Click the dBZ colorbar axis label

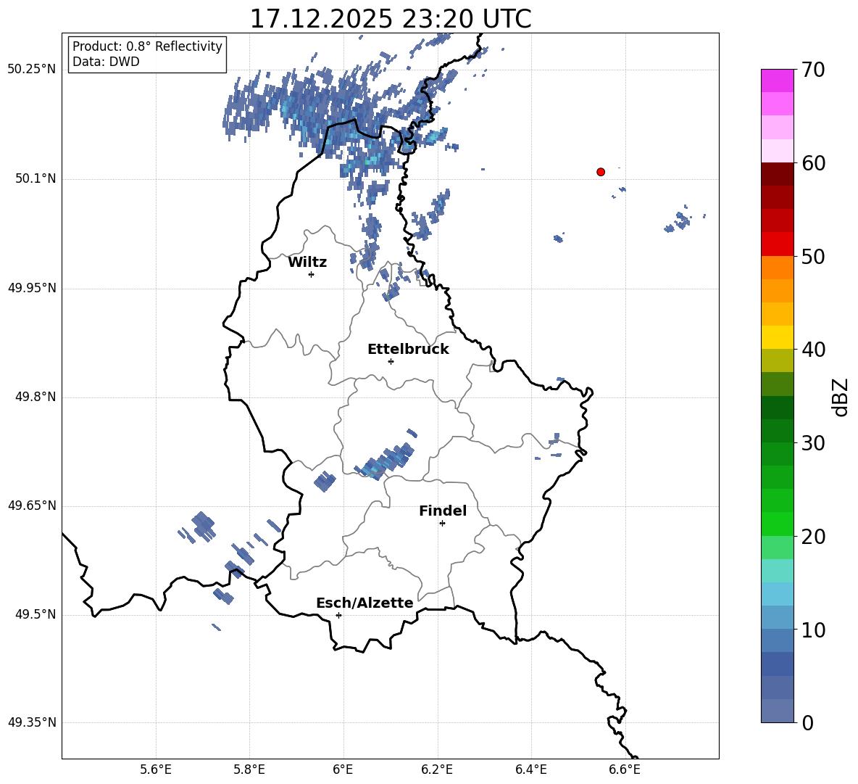[840, 397]
